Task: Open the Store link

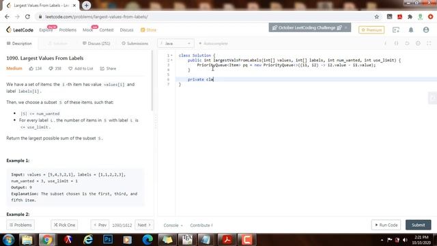Action: 149,30
